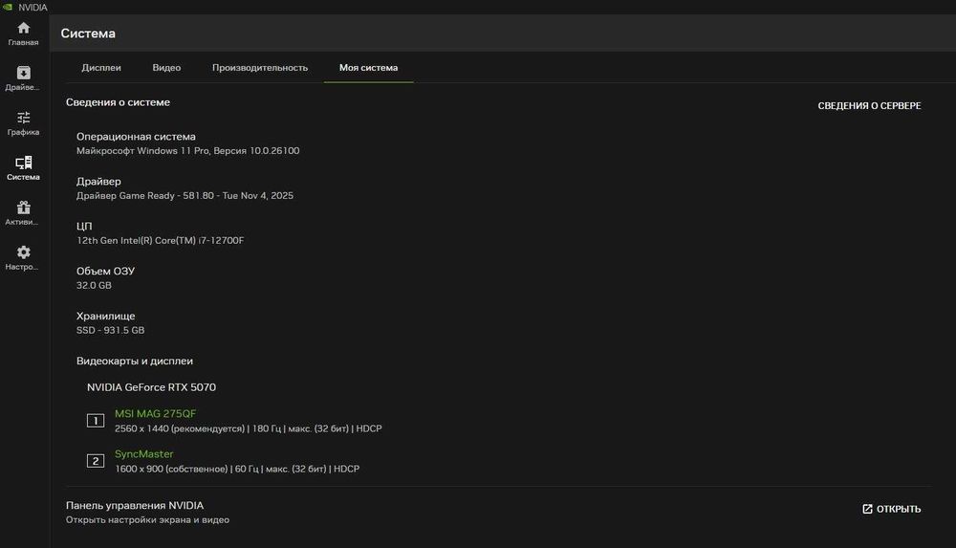Click the SSD - 931.5 GB value
This screenshot has height=548, width=956.
click(110, 330)
